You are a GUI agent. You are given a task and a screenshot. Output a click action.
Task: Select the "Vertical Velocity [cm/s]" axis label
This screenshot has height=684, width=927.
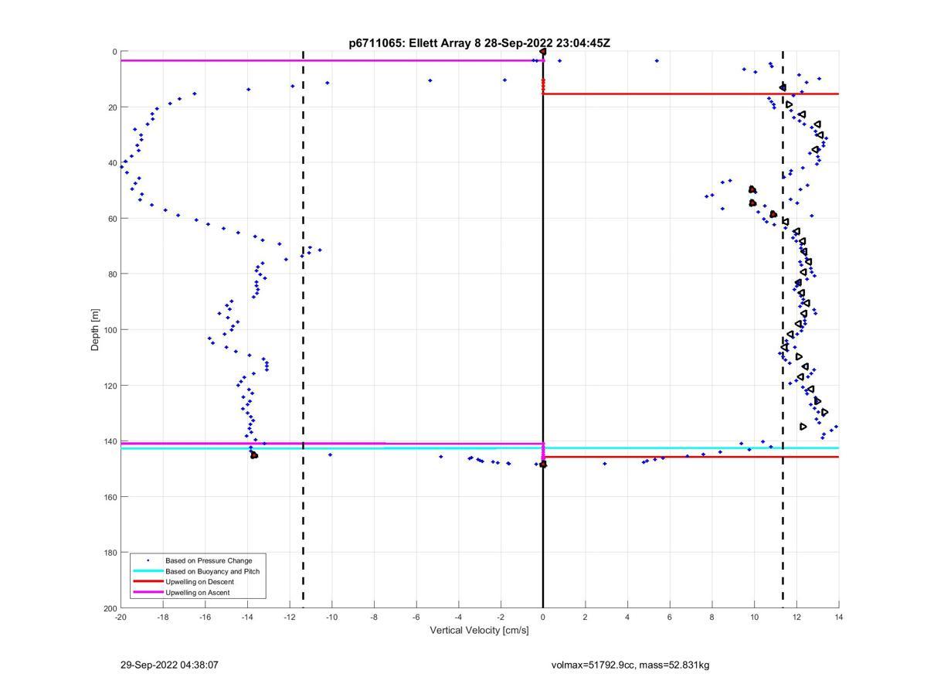pyautogui.click(x=479, y=631)
